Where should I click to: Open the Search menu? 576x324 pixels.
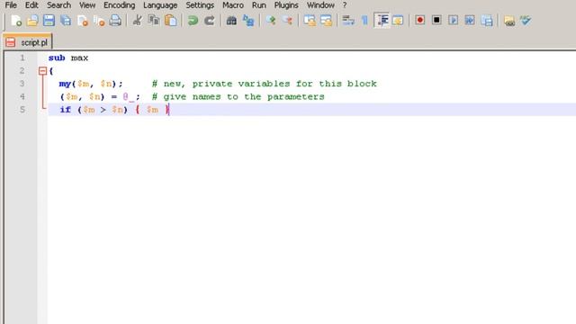[x=58, y=5]
